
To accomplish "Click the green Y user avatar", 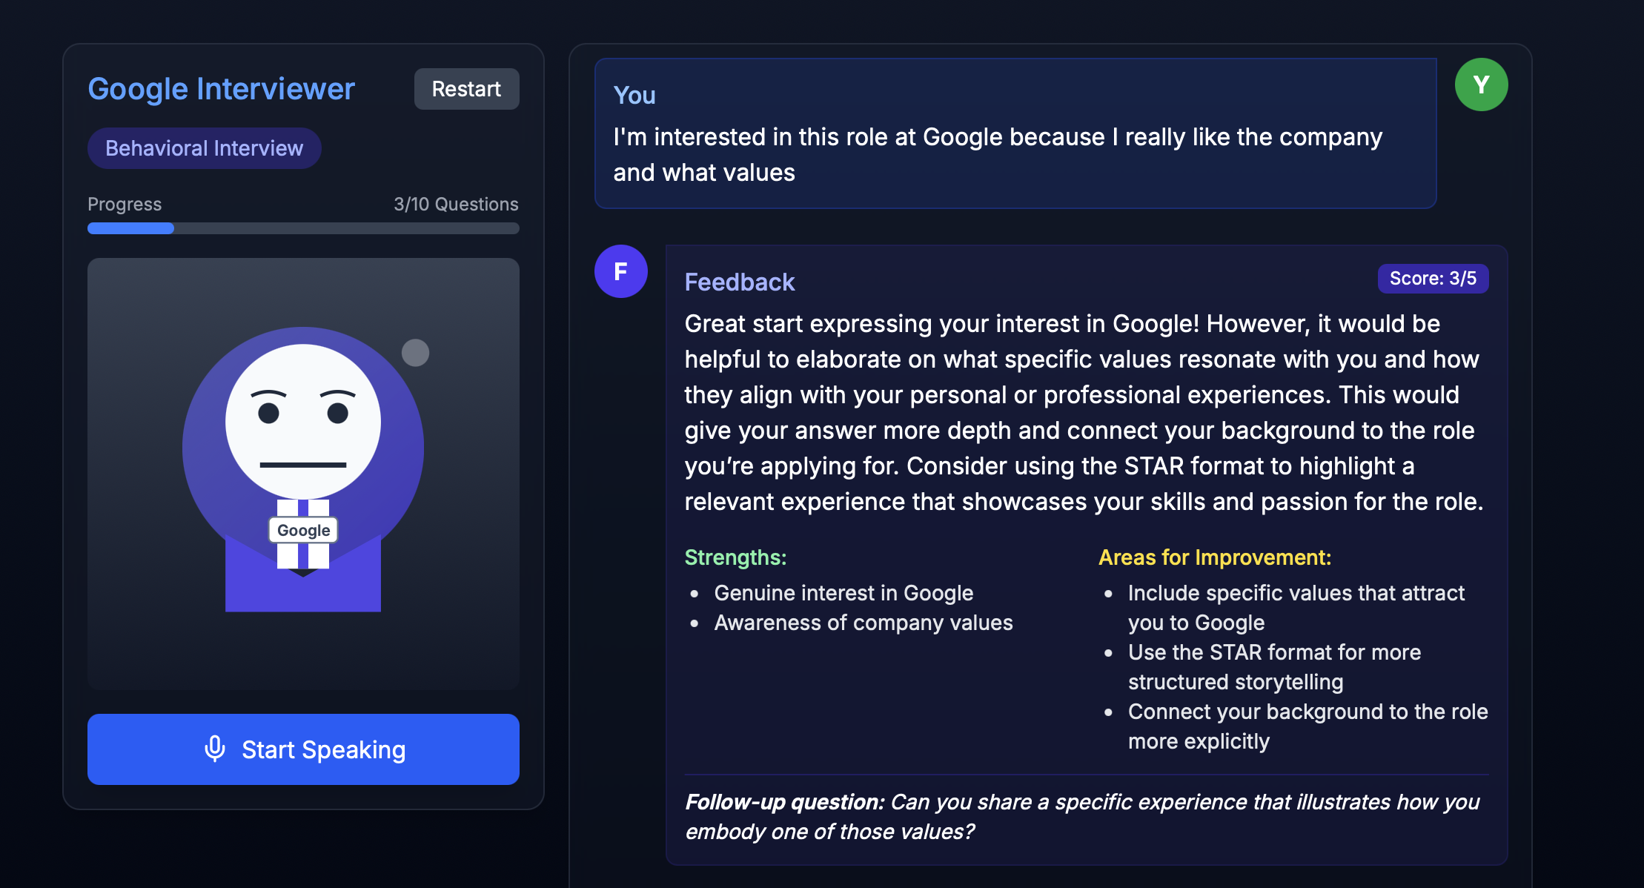I will click(1481, 85).
